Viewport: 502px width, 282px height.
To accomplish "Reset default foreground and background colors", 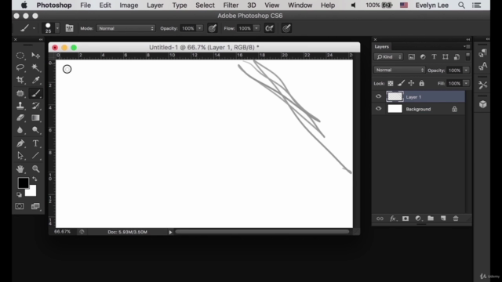I will (19, 194).
